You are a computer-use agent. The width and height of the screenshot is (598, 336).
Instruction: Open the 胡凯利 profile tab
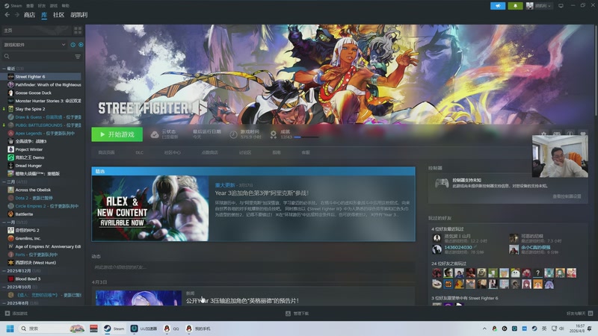click(79, 15)
